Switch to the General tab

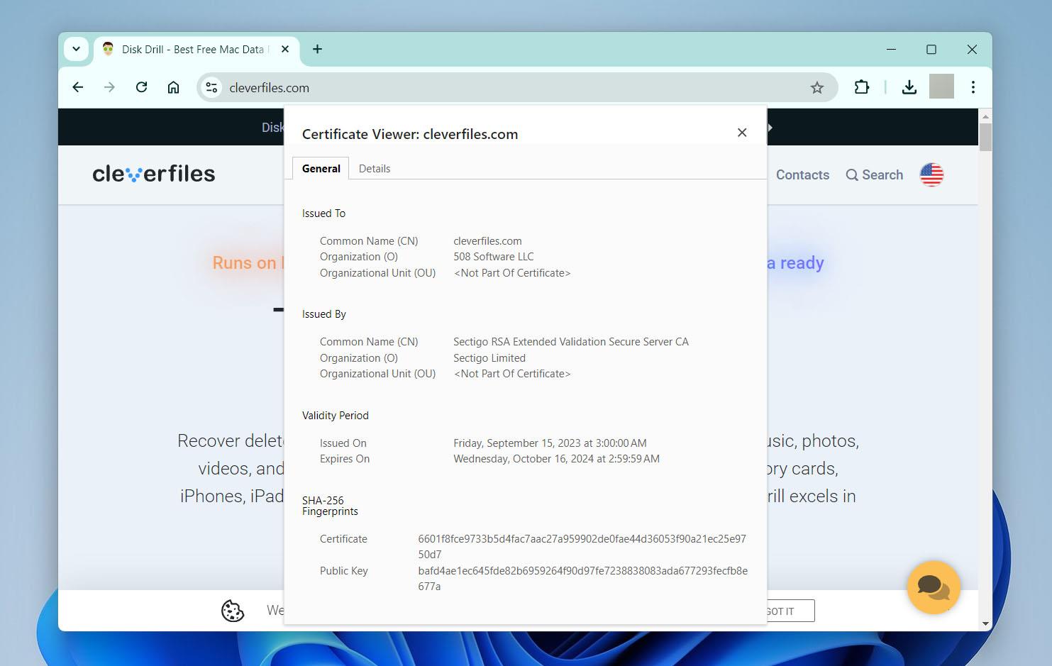coord(321,169)
